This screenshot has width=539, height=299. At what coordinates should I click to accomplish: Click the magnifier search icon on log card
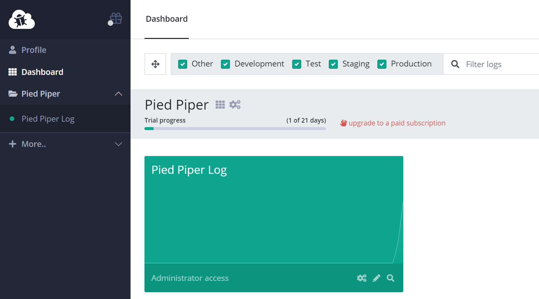pos(391,278)
